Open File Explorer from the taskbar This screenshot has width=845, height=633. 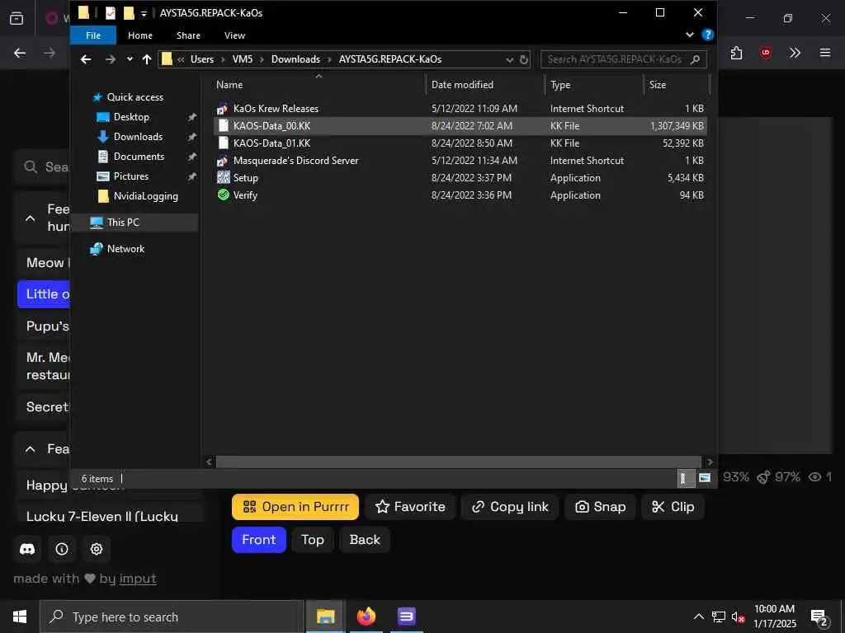coord(325,617)
